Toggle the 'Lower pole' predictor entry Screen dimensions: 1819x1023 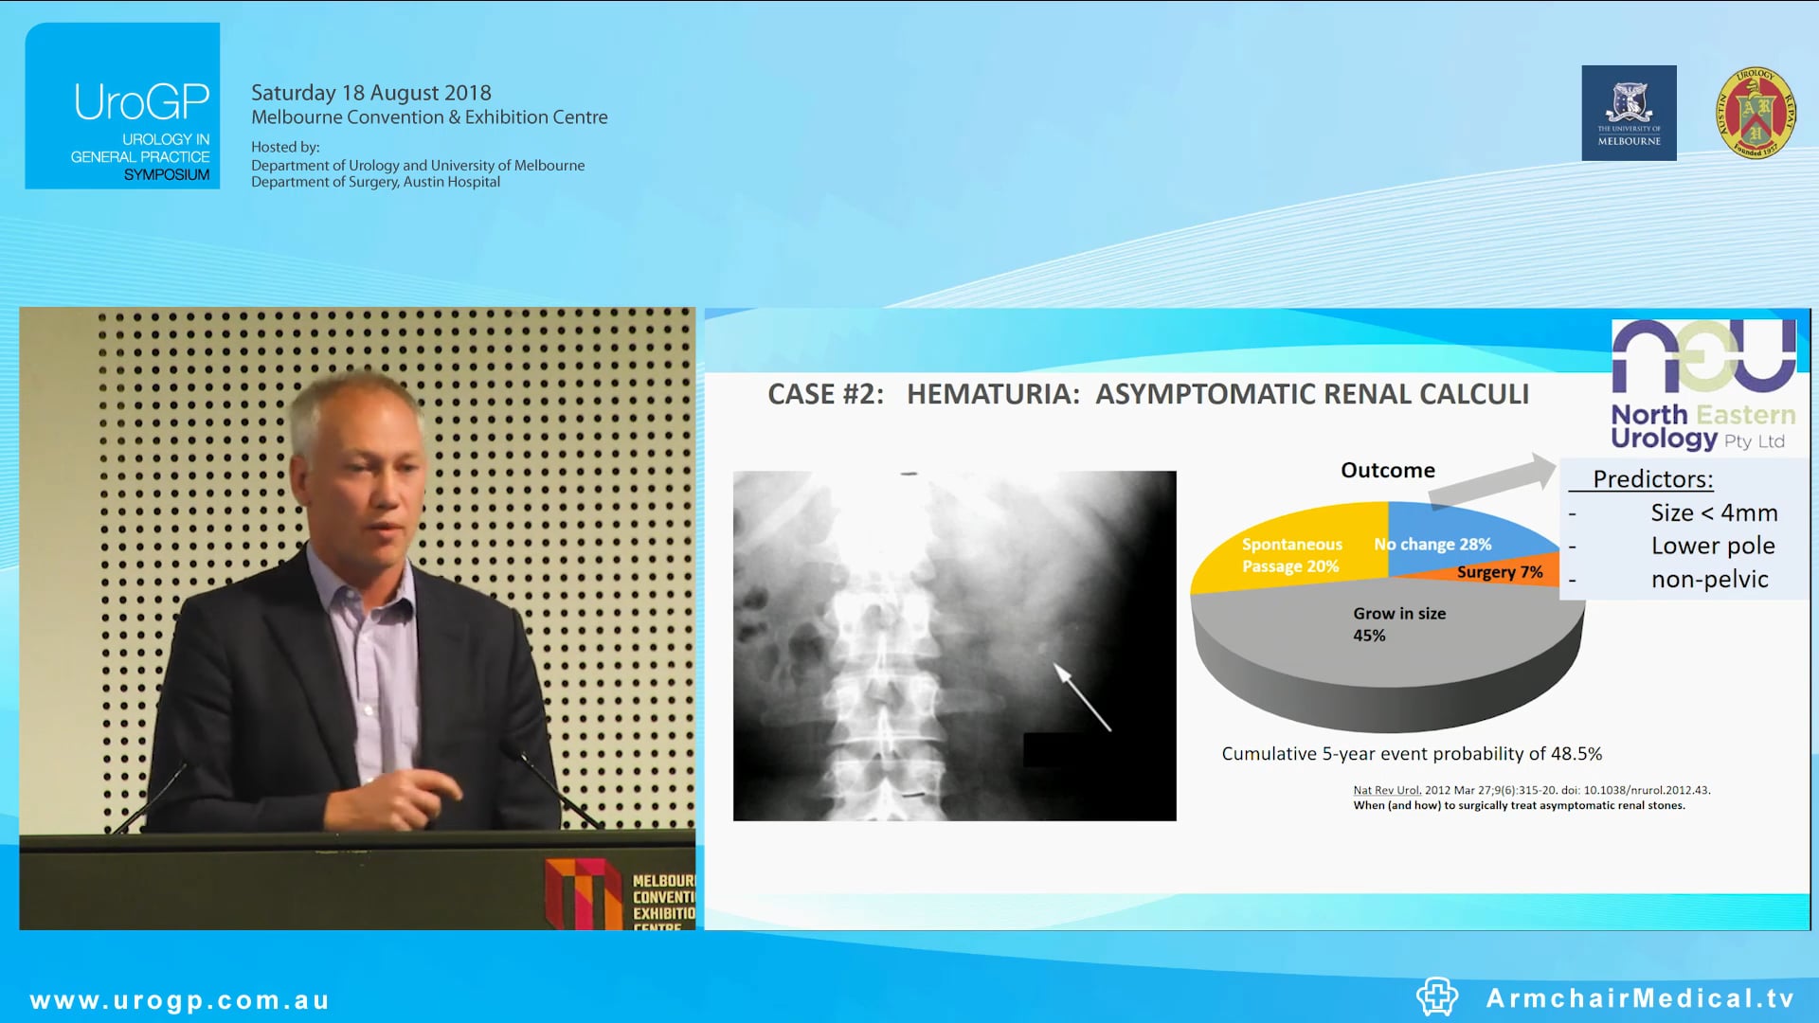pyautogui.click(x=1712, y=546)
